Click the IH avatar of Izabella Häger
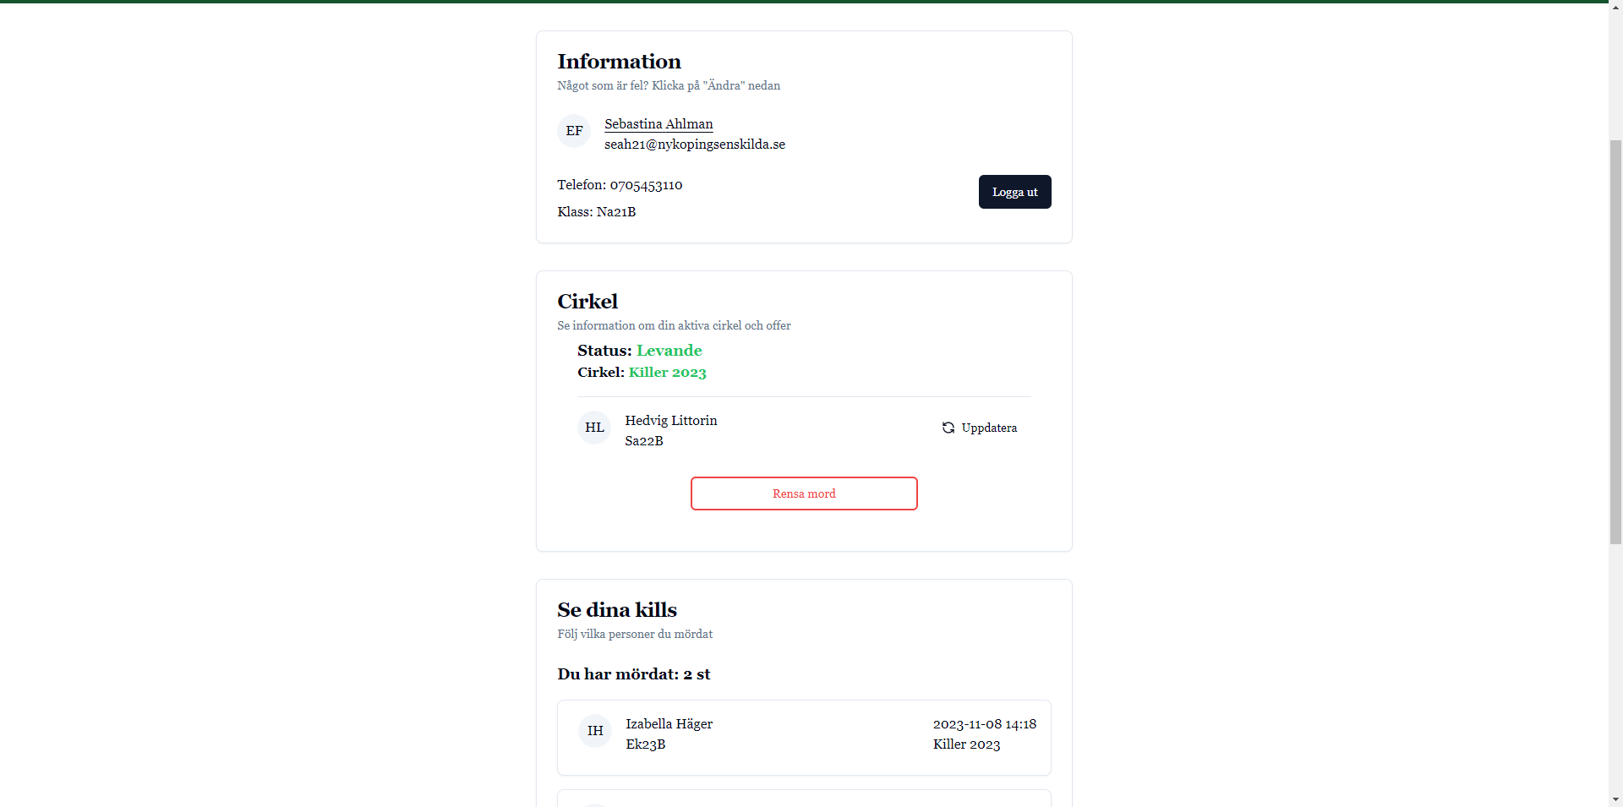Screen dimensions: 1623x807 (x=595, y=731)
